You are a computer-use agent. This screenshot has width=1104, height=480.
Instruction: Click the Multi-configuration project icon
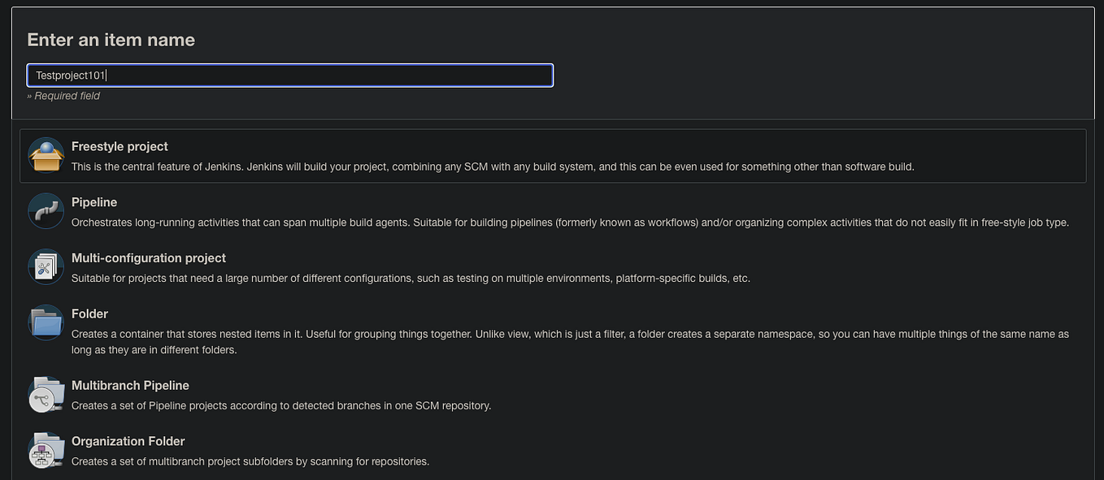(46, 266)
